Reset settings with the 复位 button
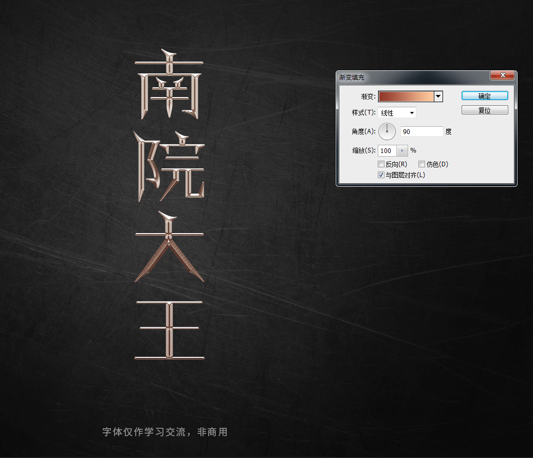This screenshot has height=458, width=533. coord(484,109)
